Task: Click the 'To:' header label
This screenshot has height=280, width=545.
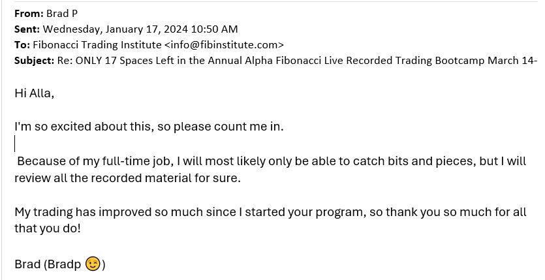Action: click(x=22, y=45)
